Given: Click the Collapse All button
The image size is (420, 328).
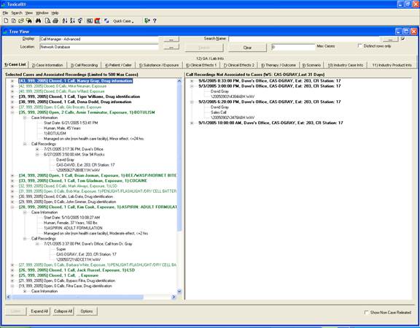Looking at the screenshot, I should pyautogui.click(x=63, y=311).
